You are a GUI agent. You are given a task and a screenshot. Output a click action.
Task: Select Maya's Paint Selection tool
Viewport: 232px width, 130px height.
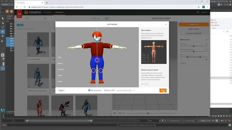pos(3,27)
